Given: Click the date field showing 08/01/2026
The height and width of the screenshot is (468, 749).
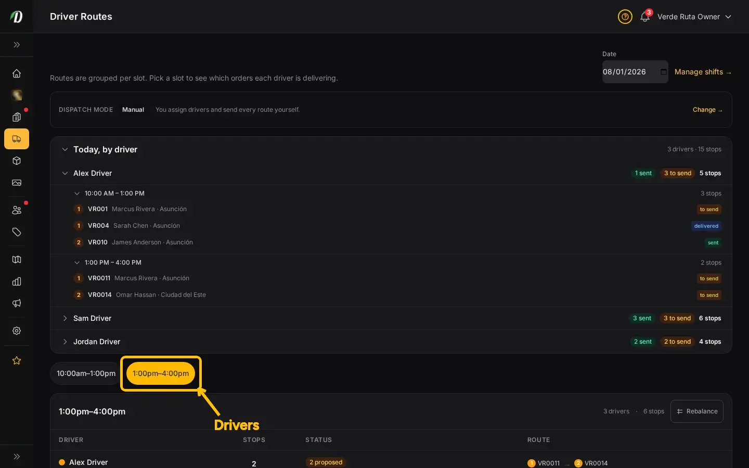Looking at the screenshot, I should click(x=635, y=72).
